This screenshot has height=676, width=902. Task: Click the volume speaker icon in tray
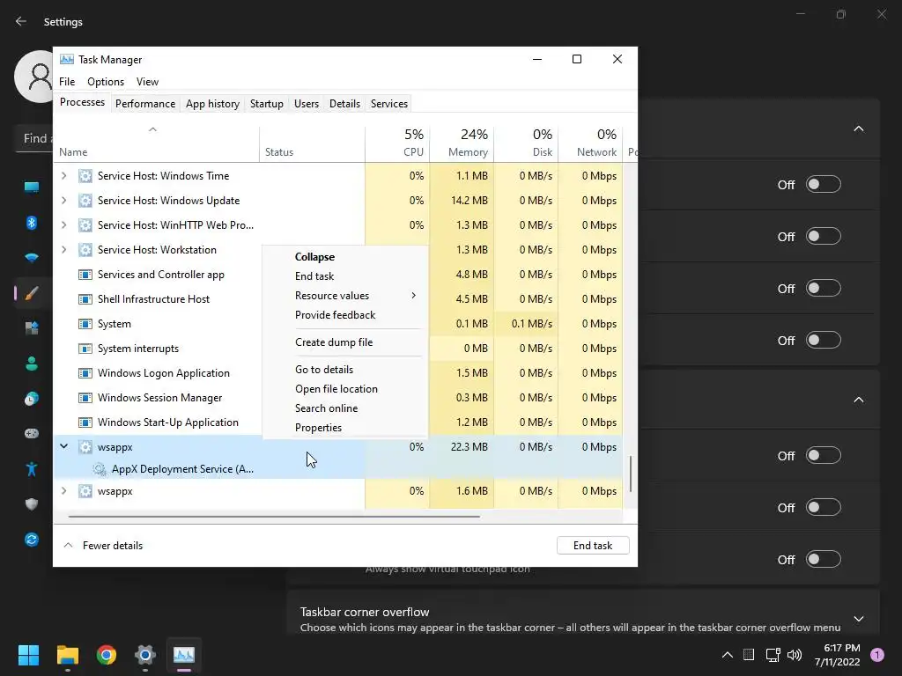point(795,655)
